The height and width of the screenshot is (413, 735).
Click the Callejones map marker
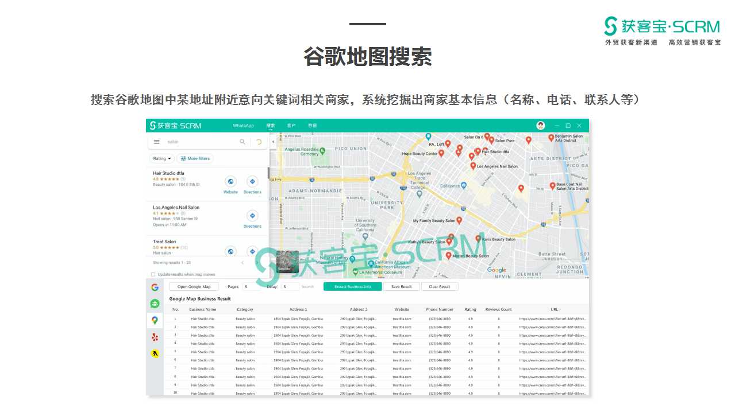[464, 185]
